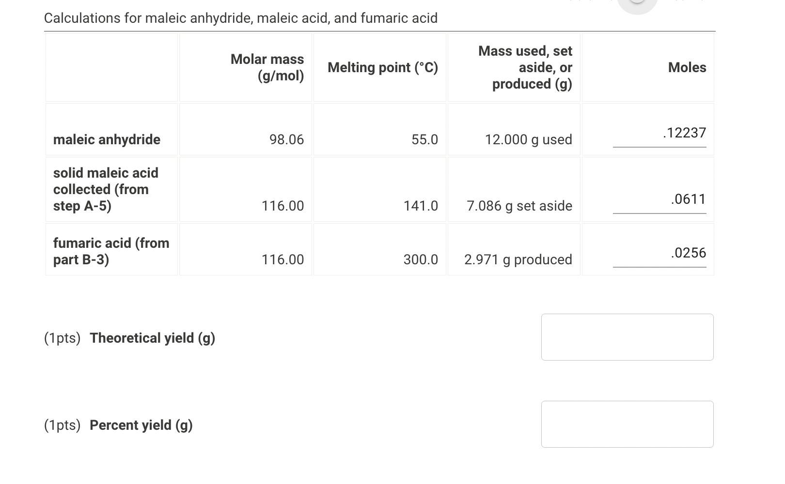
Task: Select the maleic anhydride row label
Action: [107, 139]
